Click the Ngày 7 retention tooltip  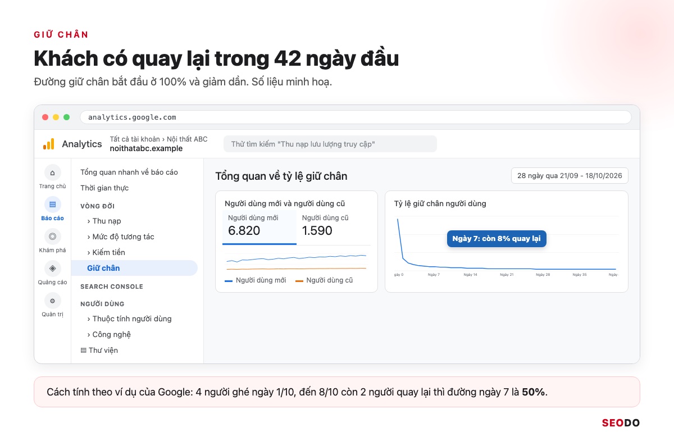[497, 238]
